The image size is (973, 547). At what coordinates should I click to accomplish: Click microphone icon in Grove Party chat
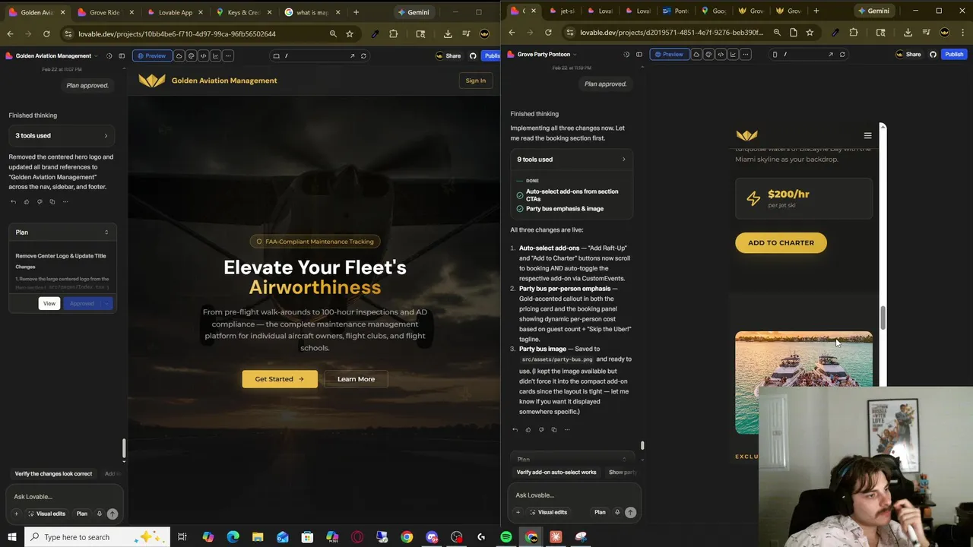[x=617, y=512]
